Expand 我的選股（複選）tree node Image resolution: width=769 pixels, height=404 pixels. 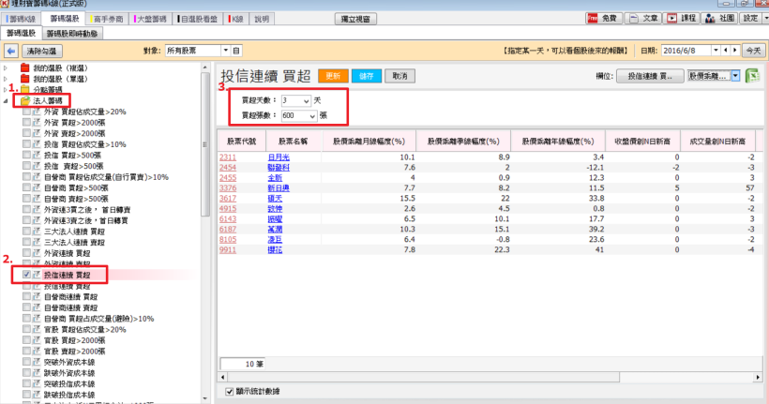pos(6,67)
